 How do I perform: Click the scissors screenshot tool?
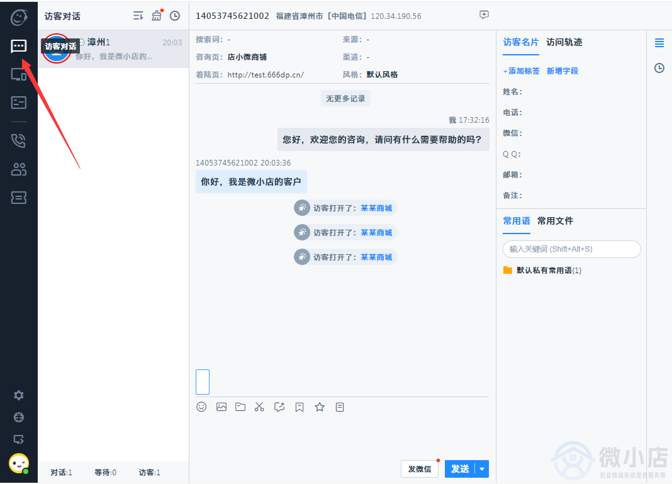259,407
